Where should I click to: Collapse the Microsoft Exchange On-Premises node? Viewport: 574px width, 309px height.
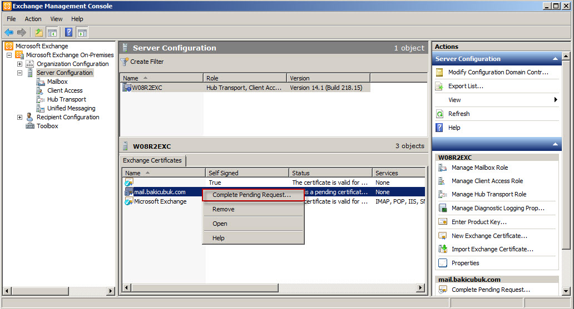coord(9,55)
